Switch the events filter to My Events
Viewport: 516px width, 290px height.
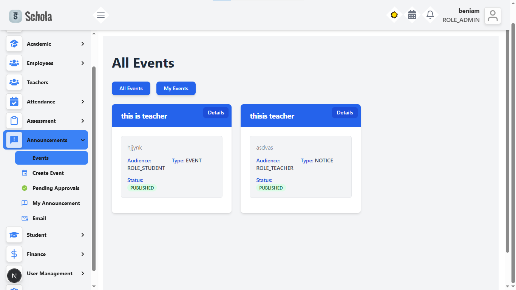[x=176, y=88]
